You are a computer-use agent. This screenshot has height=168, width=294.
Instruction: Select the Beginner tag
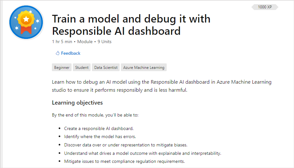point(62,67)
